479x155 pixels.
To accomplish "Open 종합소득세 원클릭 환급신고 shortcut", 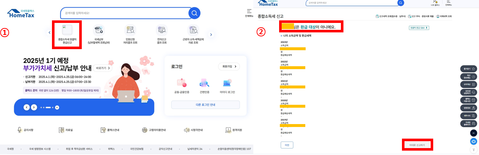I will [x=67, y=35].
